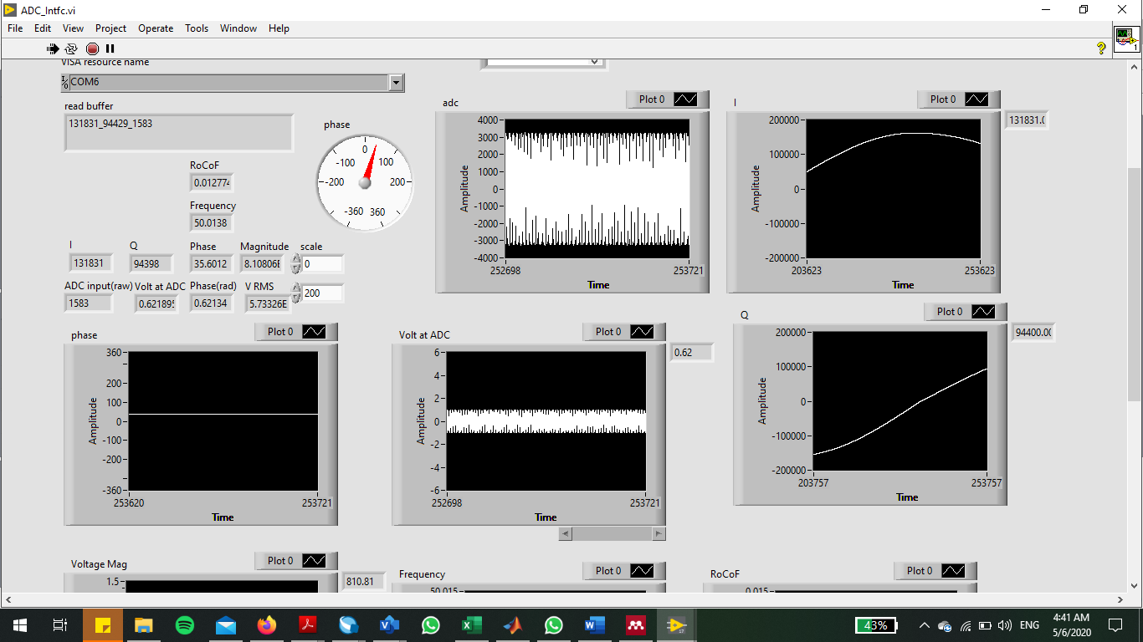
Task: Click the Run Continuously toolbar button
Action: [71, 48]
